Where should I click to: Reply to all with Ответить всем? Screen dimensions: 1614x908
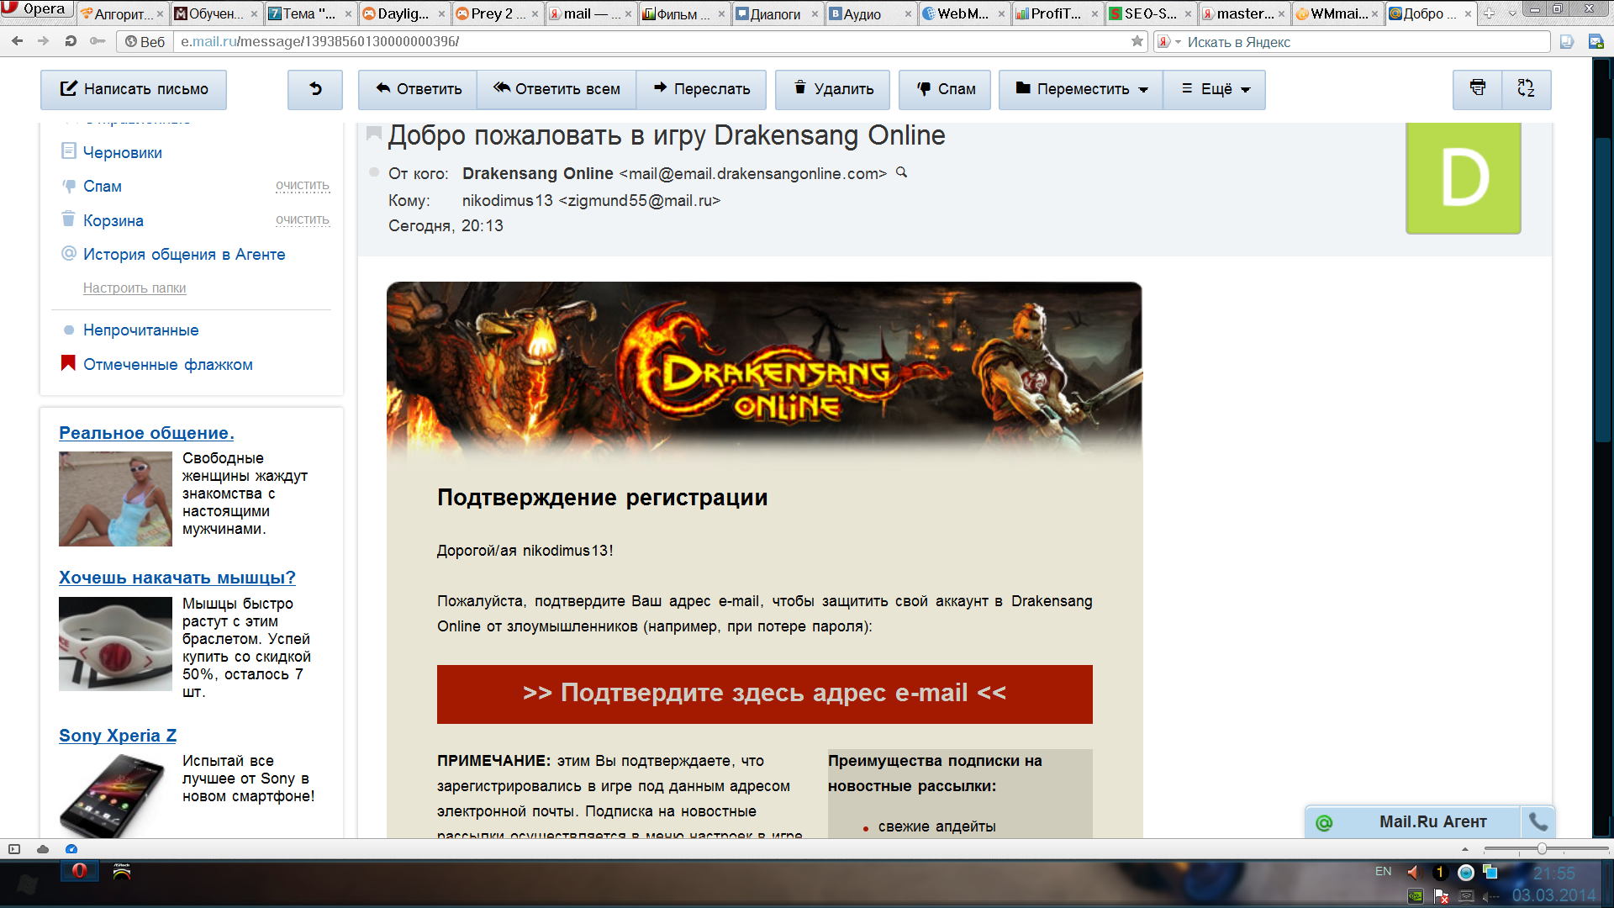pyautogui.click(x=556, y=89)
